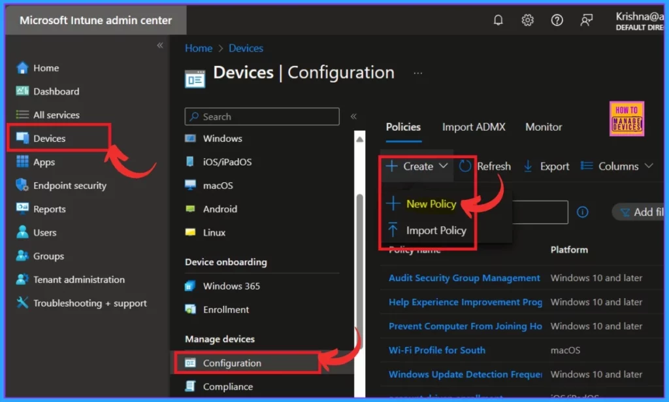Click the Troubleshooting wrench icon

[x=22, y=303]
